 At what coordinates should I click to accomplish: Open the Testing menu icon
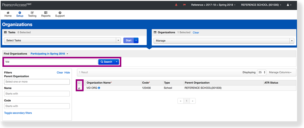(x=32, y=14)
